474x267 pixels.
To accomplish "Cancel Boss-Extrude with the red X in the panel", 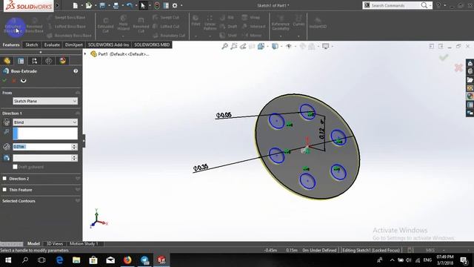I will tap(14, 80).
